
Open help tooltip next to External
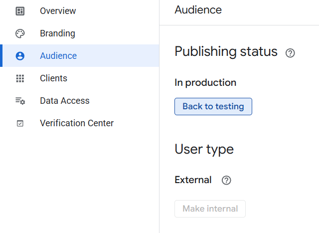coord(226,180)
